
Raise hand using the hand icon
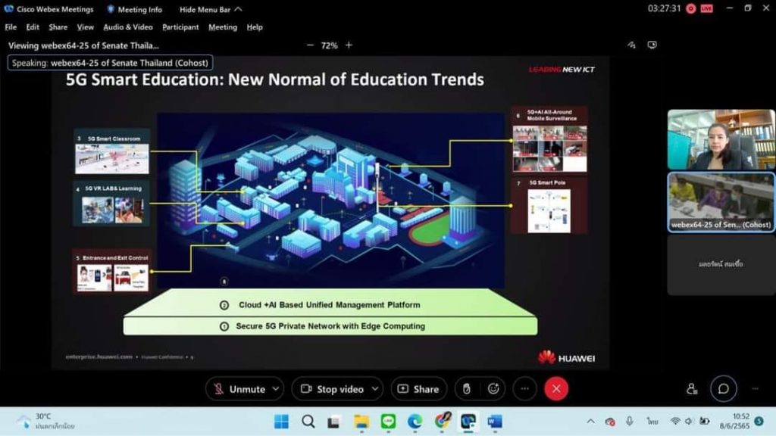[x=467, y=389]
